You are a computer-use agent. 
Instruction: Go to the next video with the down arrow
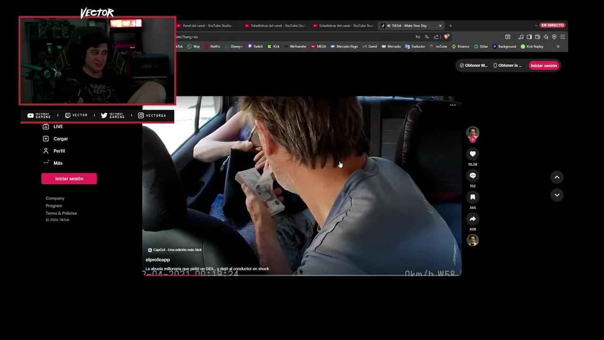click(557, 195)
